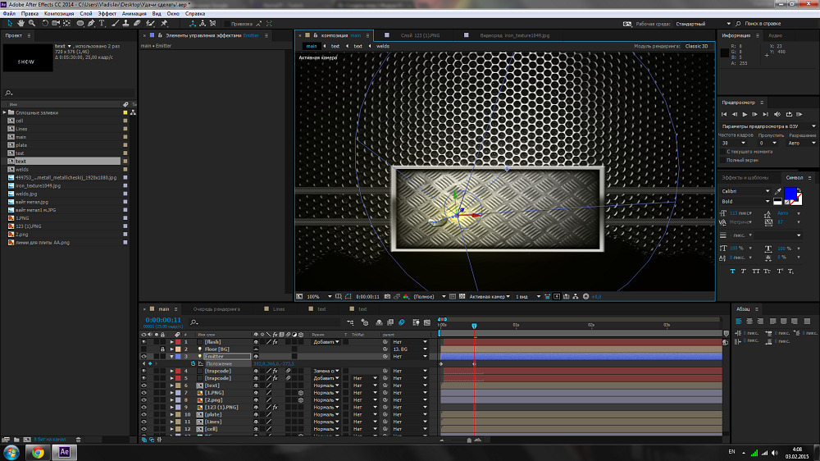The height and width of the screenshot is (461, 820).
Task: Expand the [text] layer 6
Action: click(x=171, y=386)
